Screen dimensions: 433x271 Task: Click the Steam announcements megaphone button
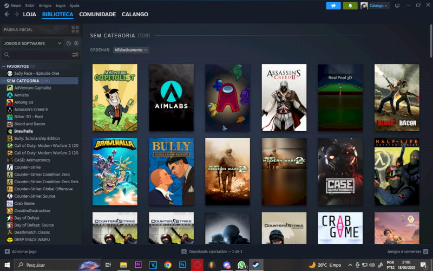(333, 5)
